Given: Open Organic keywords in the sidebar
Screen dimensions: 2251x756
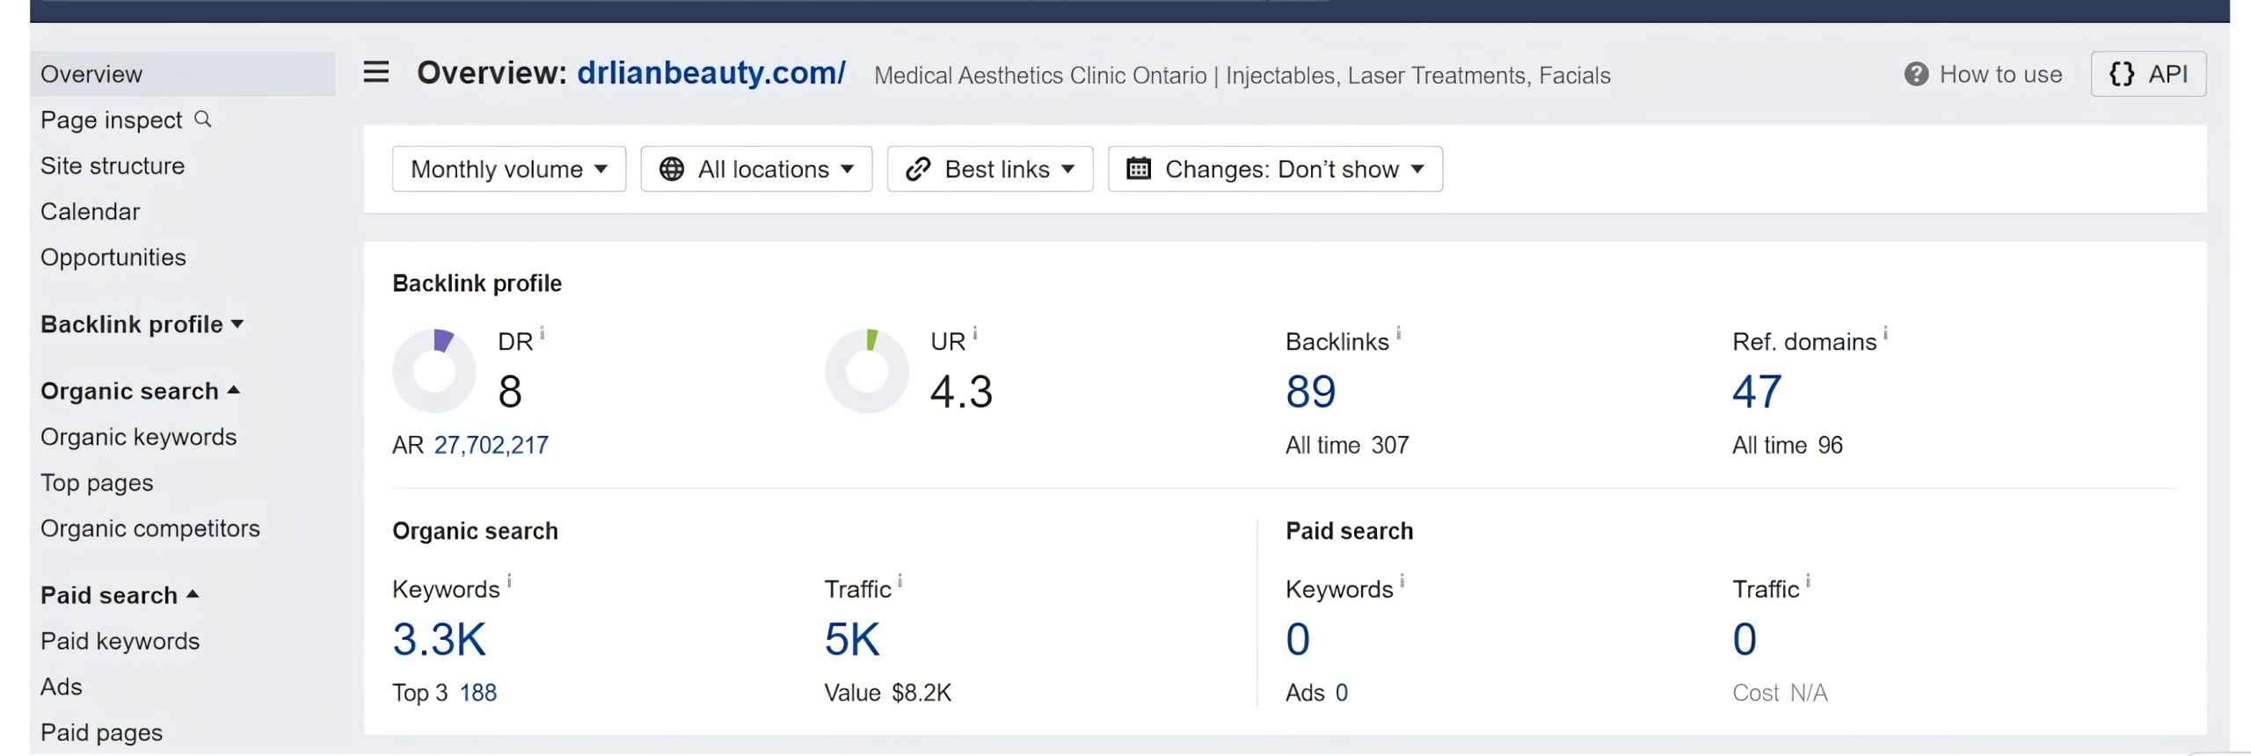Looking at the screenshot, I should click(139, 437).
